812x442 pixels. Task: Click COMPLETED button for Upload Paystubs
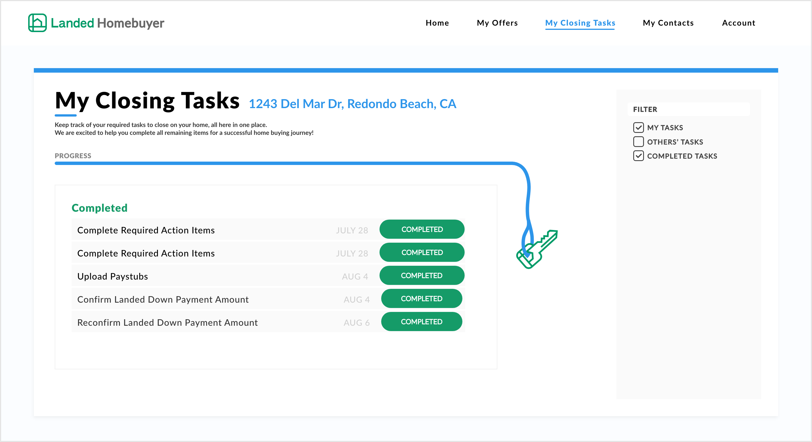click(422, 275)
